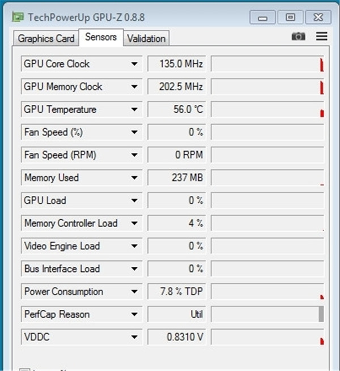The height and width of the screenshot is (371, 340).
Task: Minimize the GPU-Z window
Action: click(262, 17)
